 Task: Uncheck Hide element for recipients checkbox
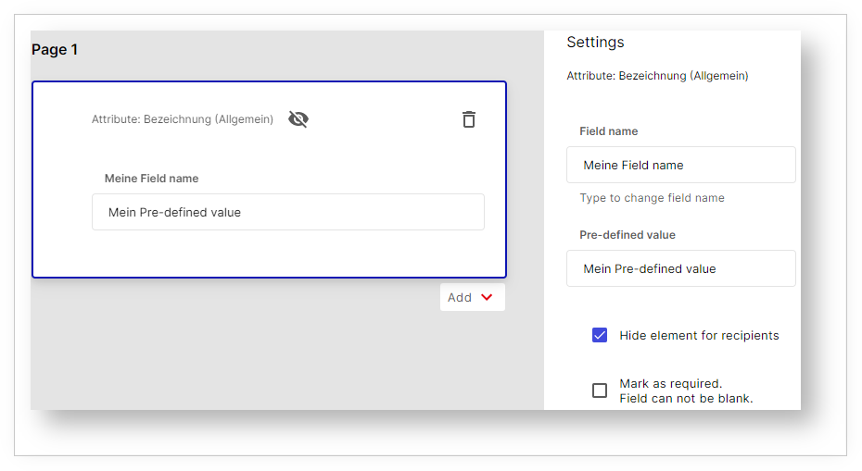[x=600, y=335]
